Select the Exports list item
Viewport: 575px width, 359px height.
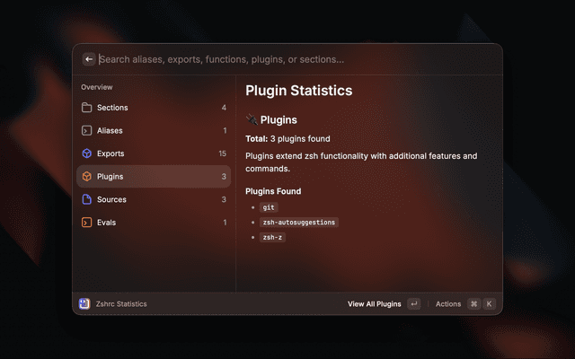click(x=153, y=153)
